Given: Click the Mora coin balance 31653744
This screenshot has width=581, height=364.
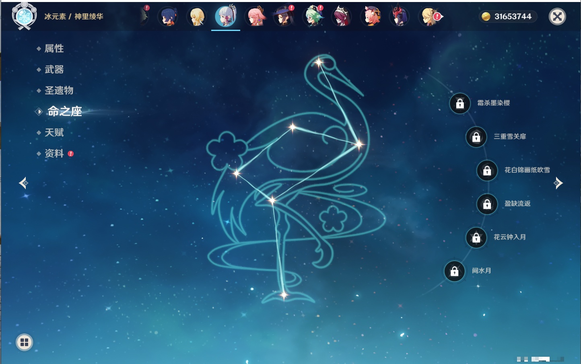Looking at the screenshot, I should tap(508, 16).
